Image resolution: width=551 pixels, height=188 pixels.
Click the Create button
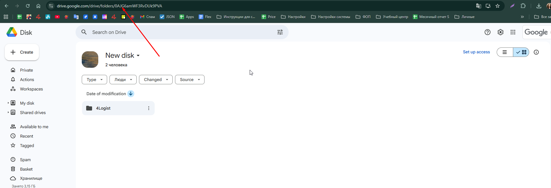pos(22,52)
